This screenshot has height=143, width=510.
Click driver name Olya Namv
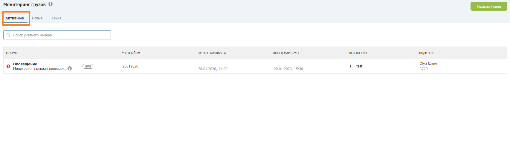pos(428,64)
